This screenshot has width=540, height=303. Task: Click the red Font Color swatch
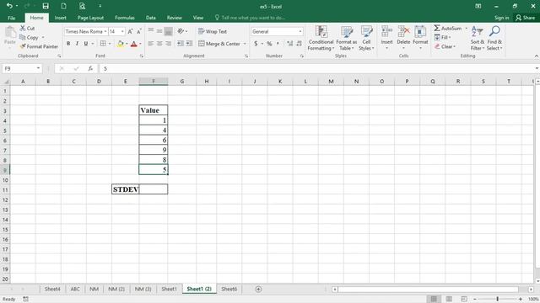pos(134,44)
